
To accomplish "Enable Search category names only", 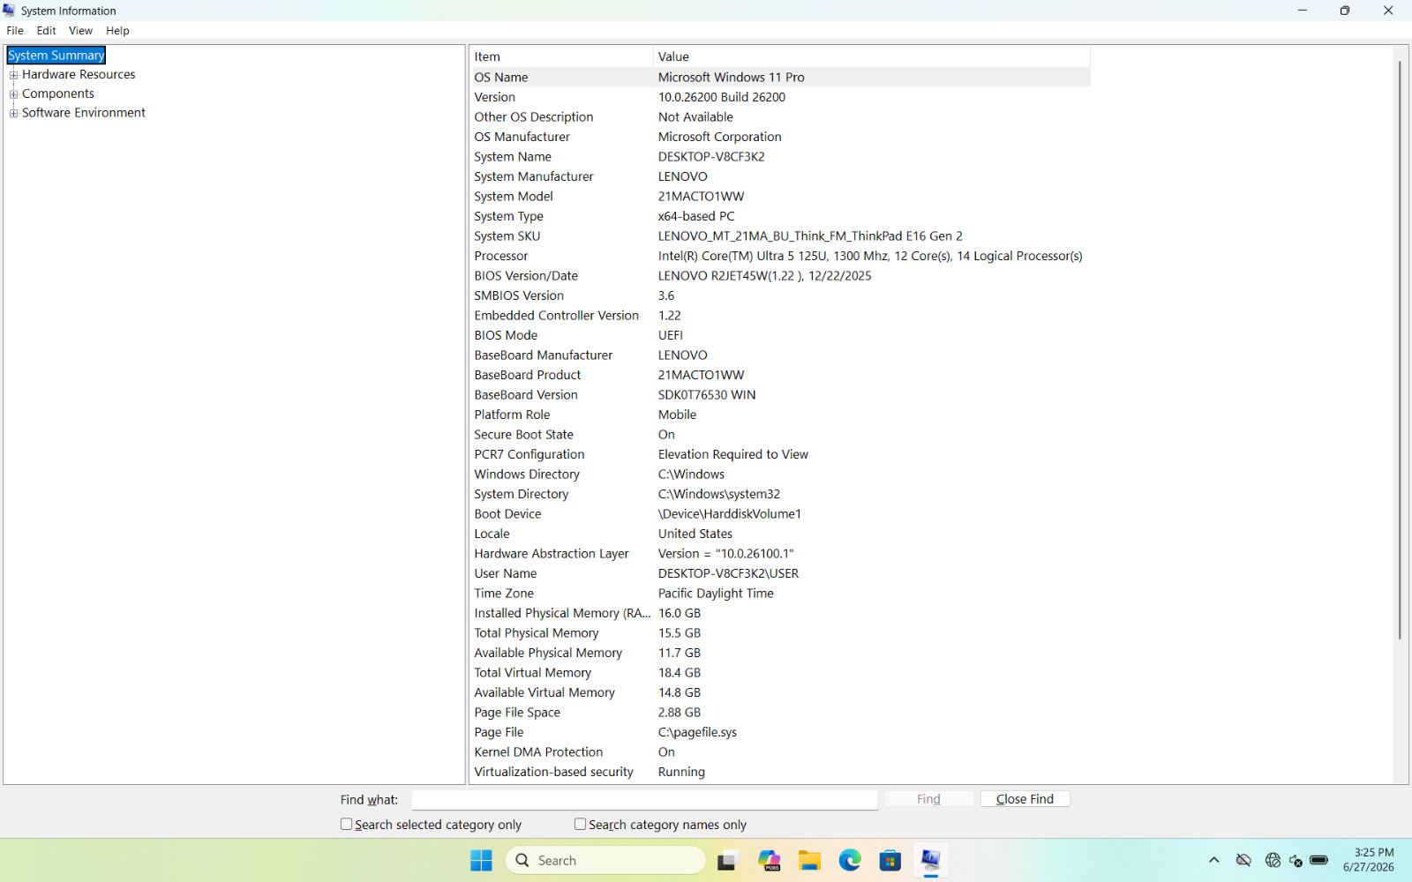I will pos(580,824).
